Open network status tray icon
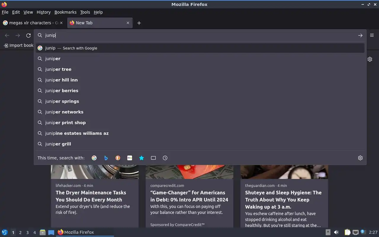 click(356, 232)
